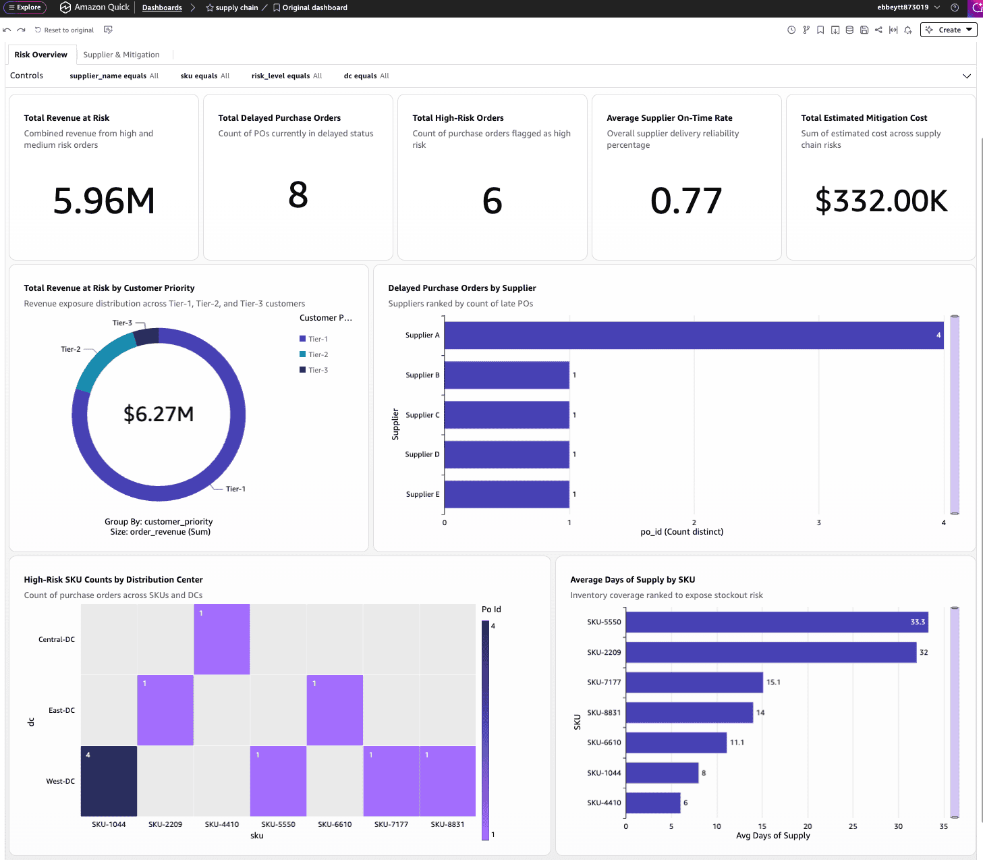
Task: Open the sku equals filter control
Action: [x=205, y=76]
